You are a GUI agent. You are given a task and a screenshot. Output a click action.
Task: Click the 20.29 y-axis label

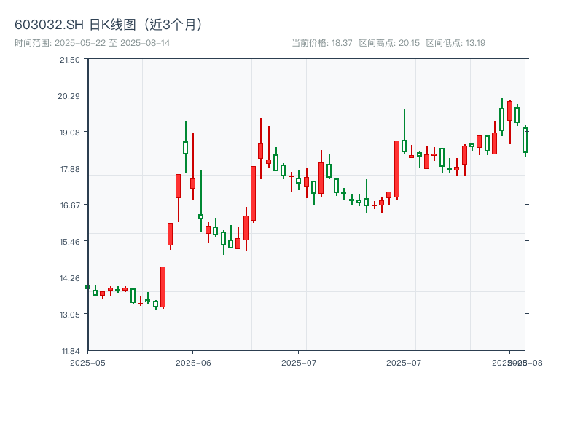(x=69, y=96)
